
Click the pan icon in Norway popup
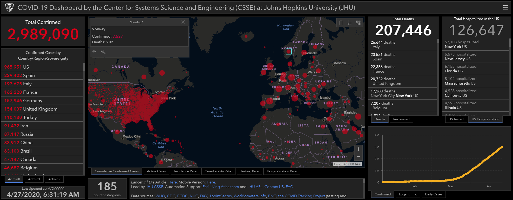[94, 51]
